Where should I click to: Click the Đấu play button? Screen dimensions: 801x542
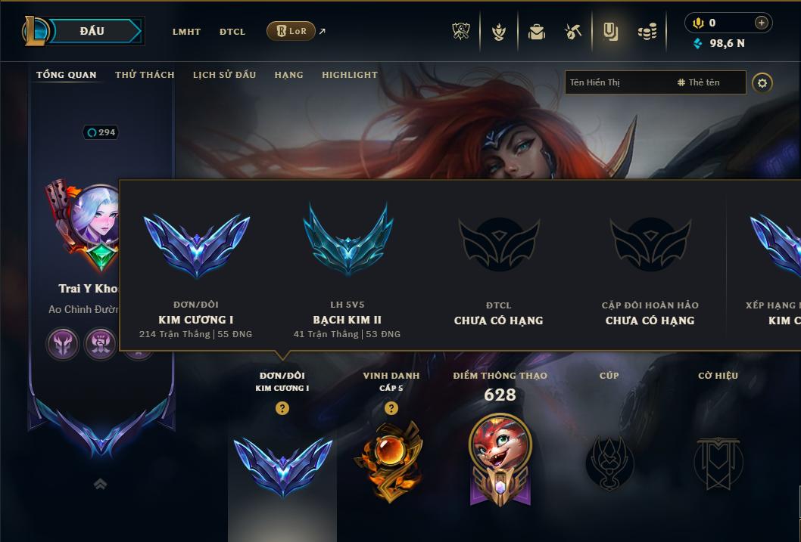[x=92, y=31]
